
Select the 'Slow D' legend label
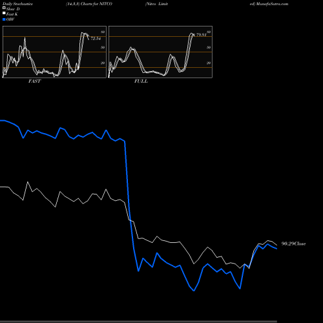pyautogui.click(x=13, y=9)
